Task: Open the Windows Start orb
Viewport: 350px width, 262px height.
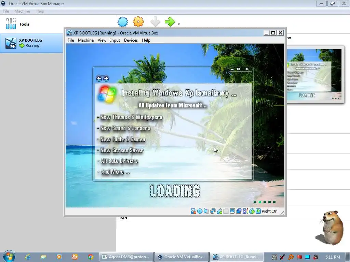Action: (x=9, y=257)
